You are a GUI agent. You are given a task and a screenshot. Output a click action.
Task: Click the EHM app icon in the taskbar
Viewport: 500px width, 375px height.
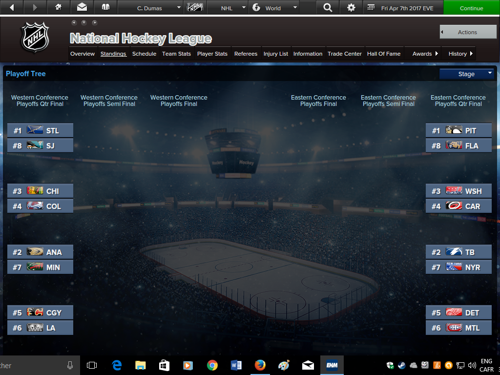(x=332, y=365)
